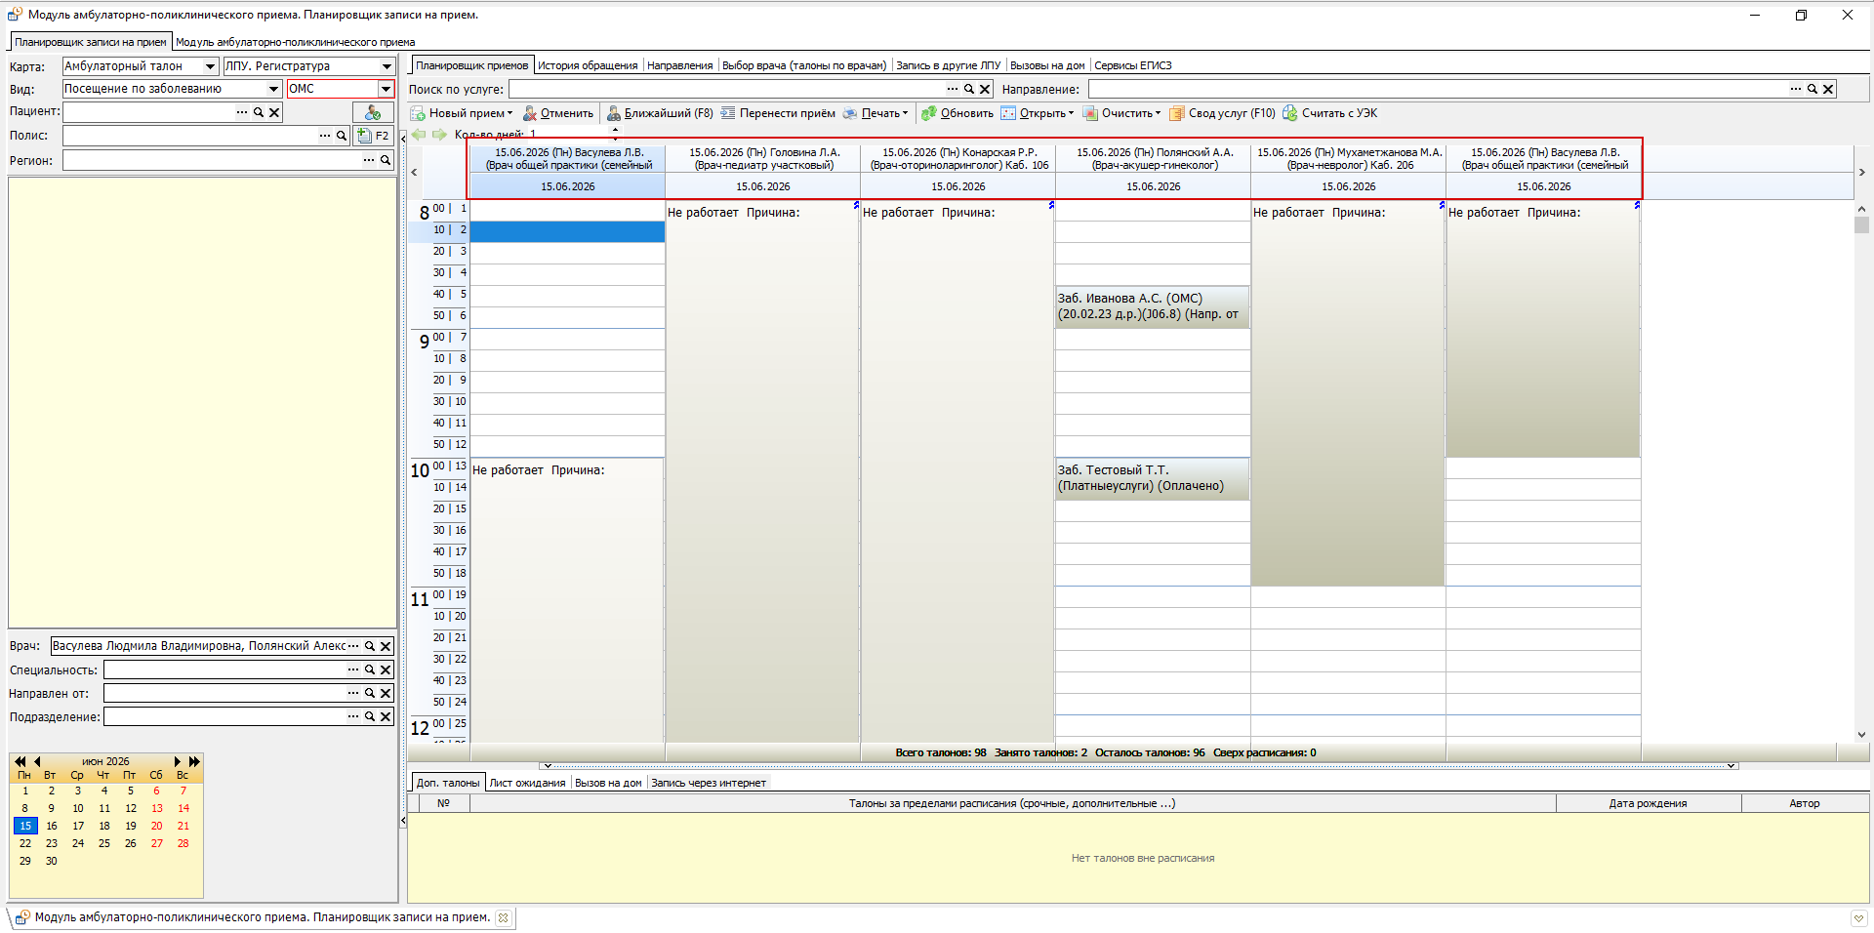
Task: Click the Новый прием toolbar icon
Action: pyautogui.click(x=418, y=113)
